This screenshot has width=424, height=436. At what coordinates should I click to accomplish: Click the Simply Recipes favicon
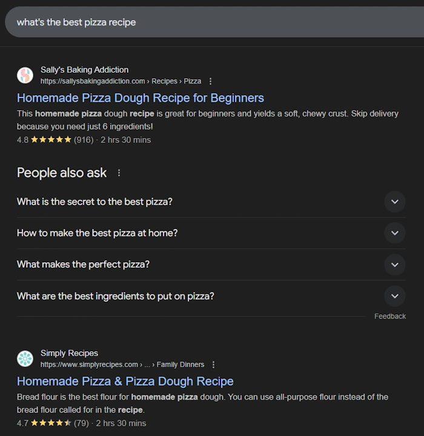click(25, 358)
